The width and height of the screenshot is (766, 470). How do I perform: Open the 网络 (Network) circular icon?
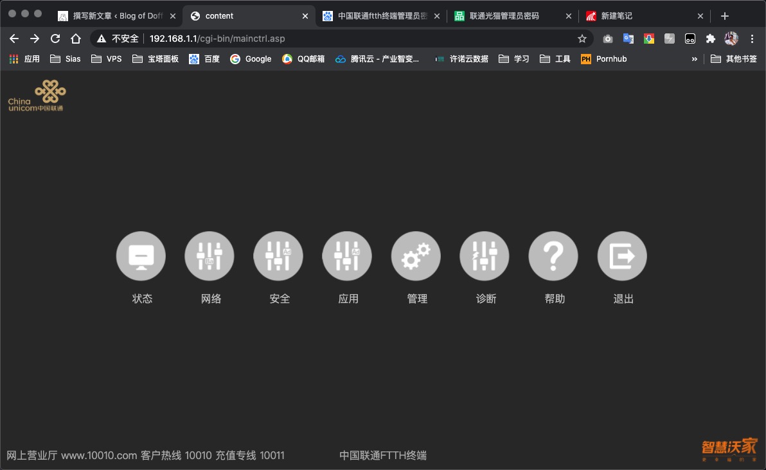(x=209, y=256)
